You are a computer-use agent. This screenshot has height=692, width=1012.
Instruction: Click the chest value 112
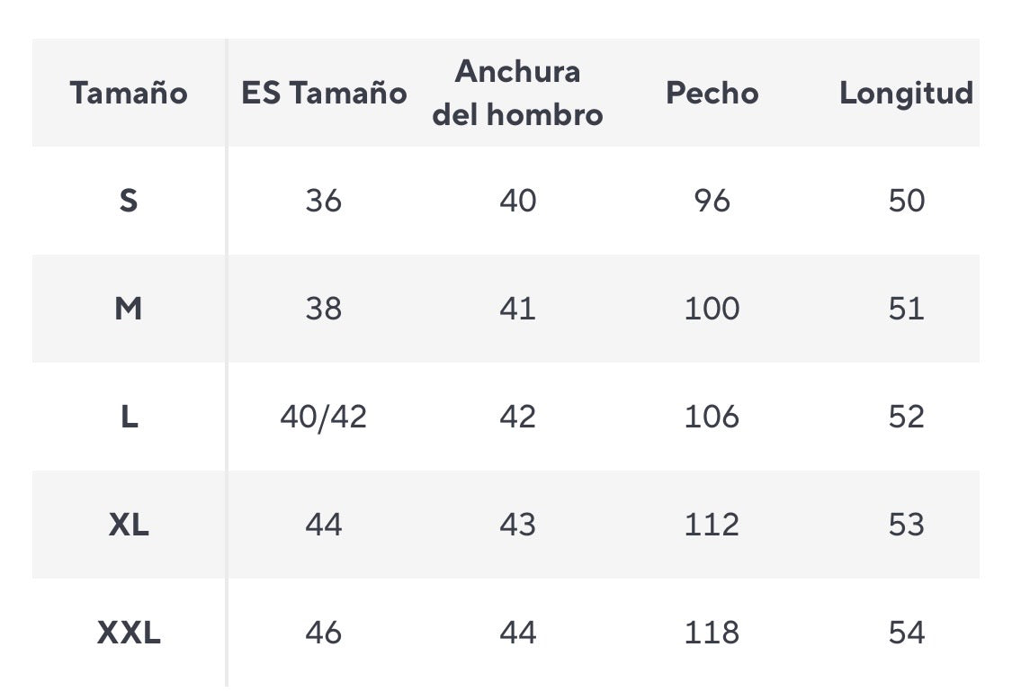point(712,525)
